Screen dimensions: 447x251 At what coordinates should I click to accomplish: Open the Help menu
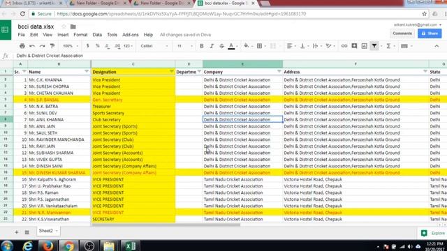point(148,35)
